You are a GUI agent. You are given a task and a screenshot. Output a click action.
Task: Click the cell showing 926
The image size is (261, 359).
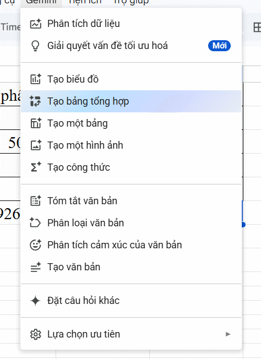[9, 213]
